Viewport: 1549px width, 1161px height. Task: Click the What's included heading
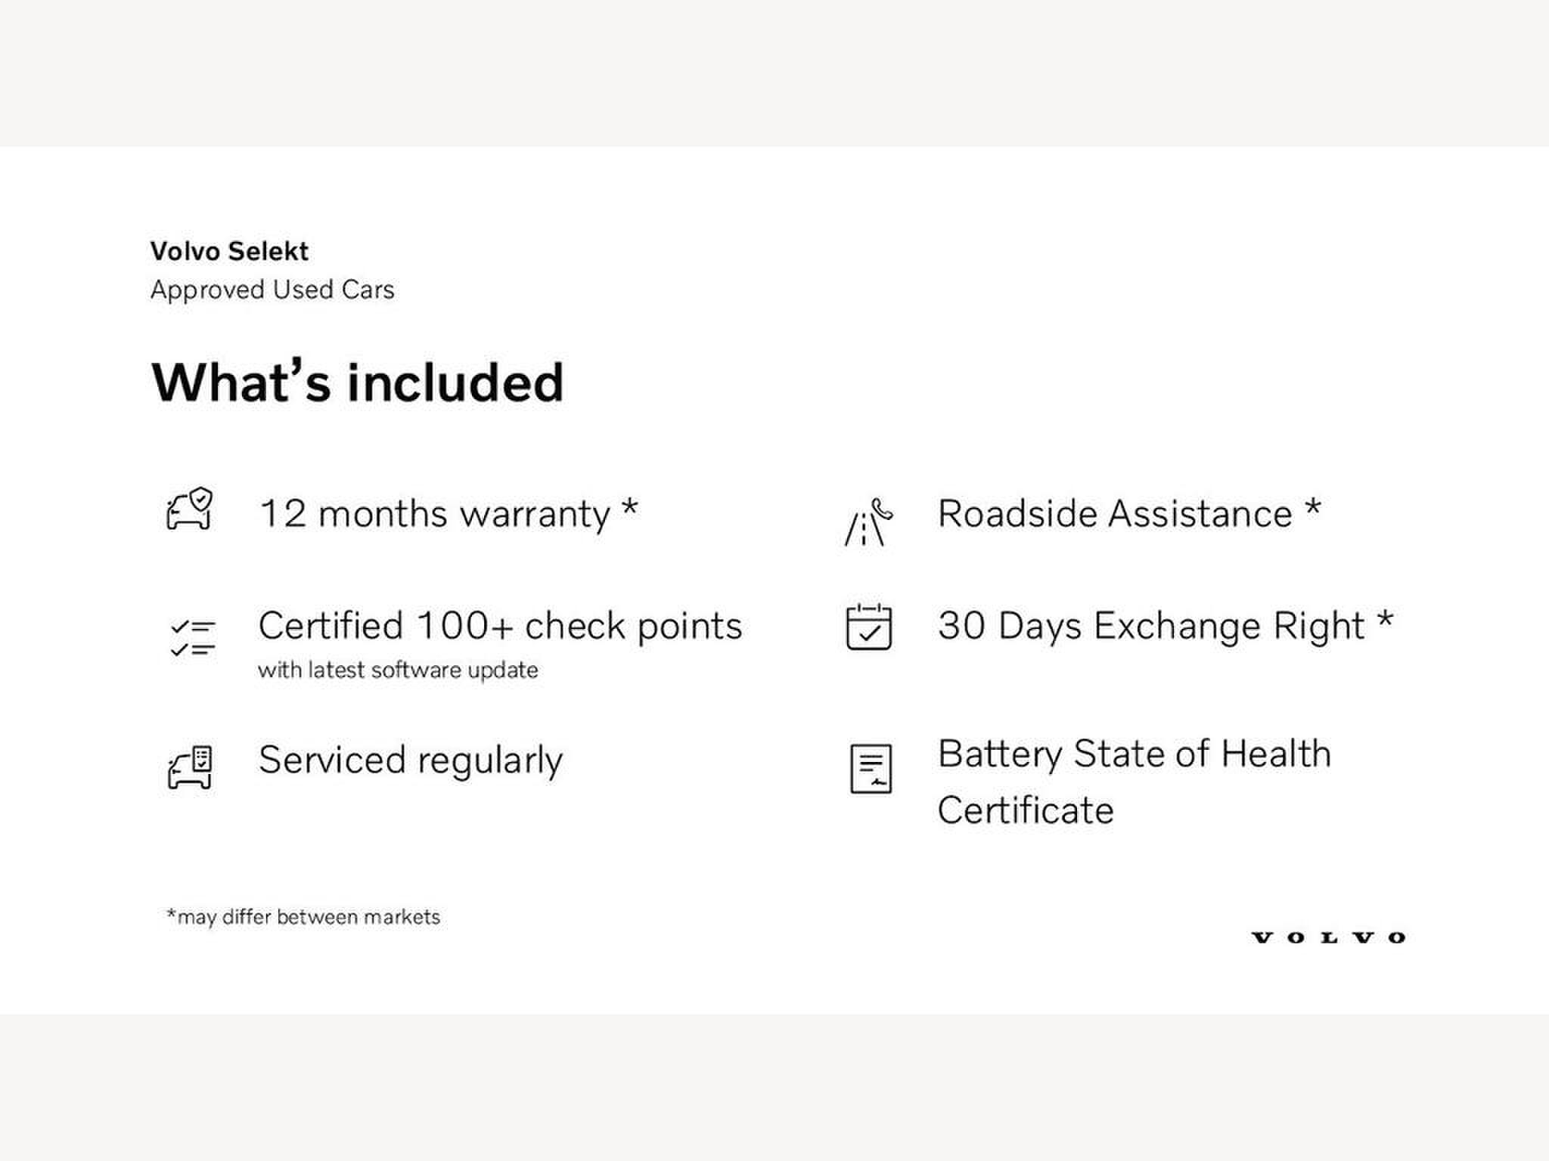coord(358,382)
